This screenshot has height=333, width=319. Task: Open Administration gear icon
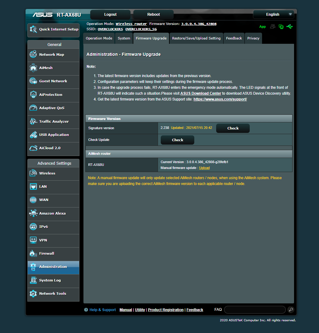[33, 267]
